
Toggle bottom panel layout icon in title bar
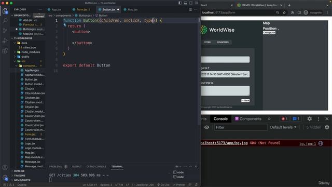[186, 3]
